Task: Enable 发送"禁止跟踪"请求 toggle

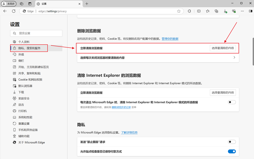Action: click(x=232, y=142)
